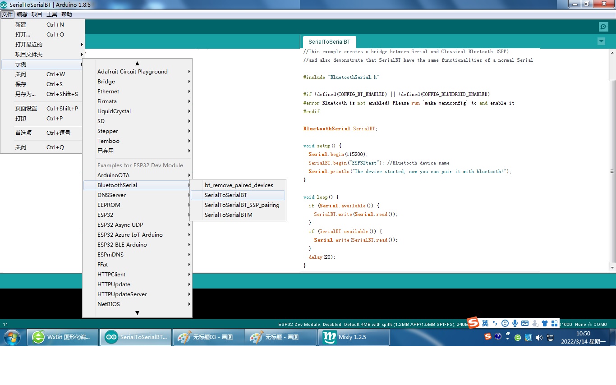Open the ArduinoOTA examples submenu
This screenshot has height=385, width=616.
[x=138, y=175]
